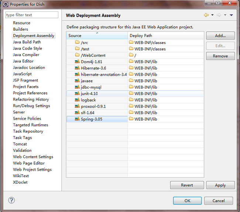Click the type filter text field
The image size is (240, 212).
coord(32,15)
